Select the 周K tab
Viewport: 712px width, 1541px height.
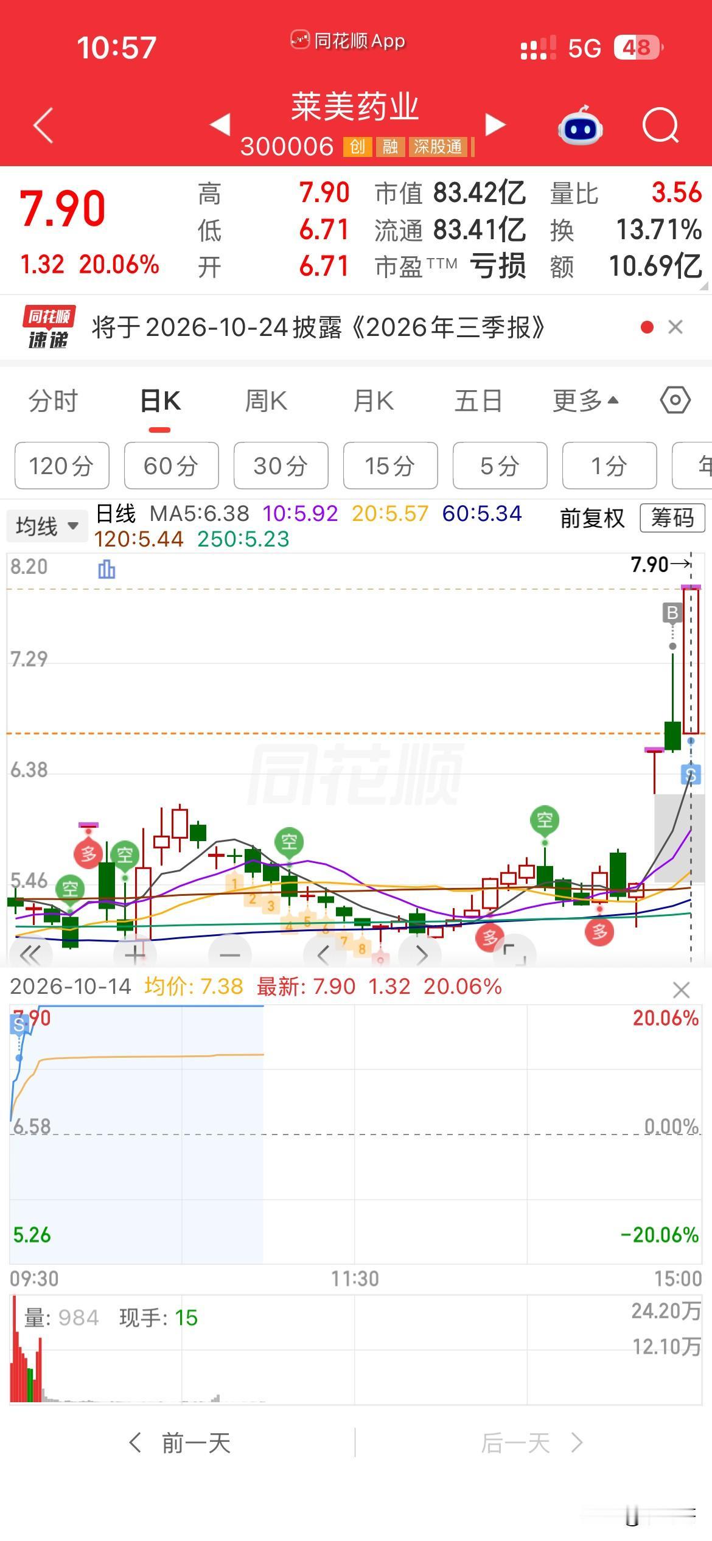[x=266, y=401]
